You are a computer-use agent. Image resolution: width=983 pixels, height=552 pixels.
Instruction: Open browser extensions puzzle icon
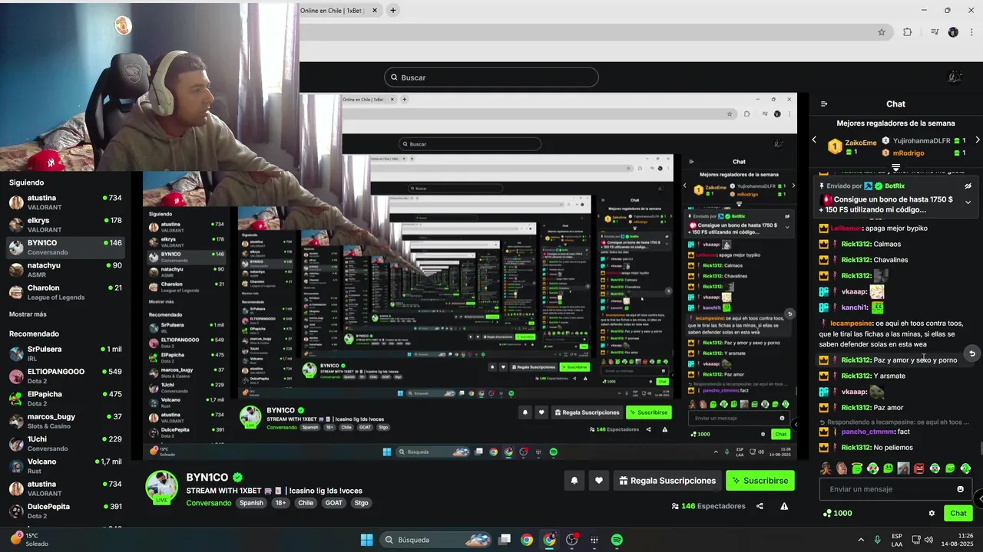point(908,32)
